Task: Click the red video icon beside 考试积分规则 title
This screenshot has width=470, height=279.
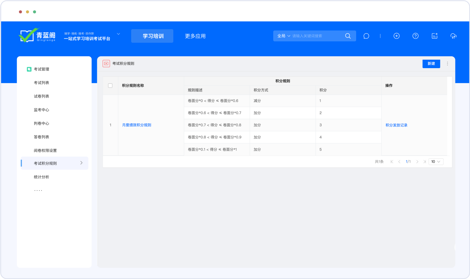Action: tap(106, 63)
